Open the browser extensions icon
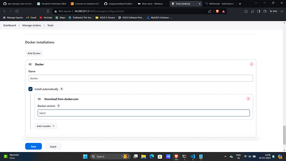This screenshot has width=286, height=161. coord(246,11)
